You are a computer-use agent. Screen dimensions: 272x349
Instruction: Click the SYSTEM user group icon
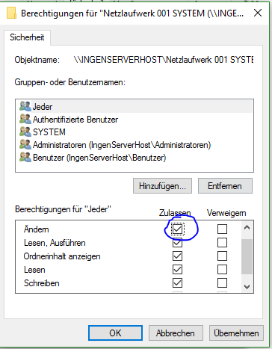(25, 132)
